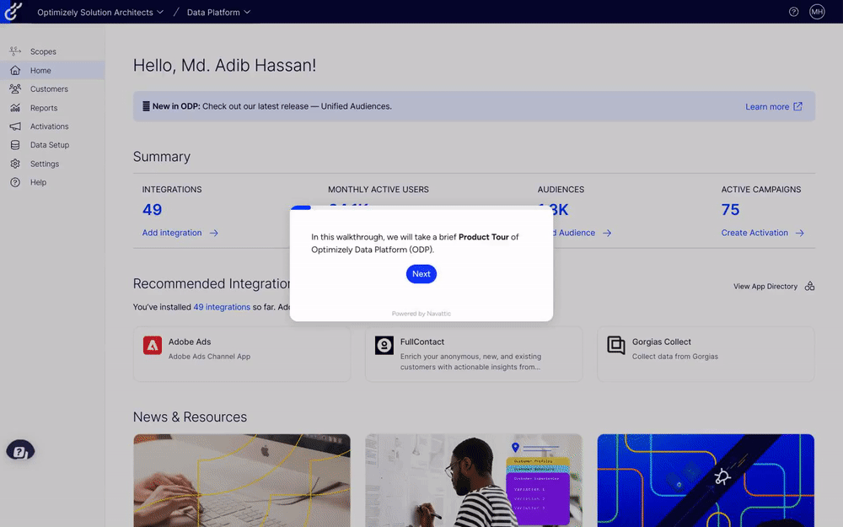
Task: Expand the Data Platform dropdown
Action: [x=218, y=13]
